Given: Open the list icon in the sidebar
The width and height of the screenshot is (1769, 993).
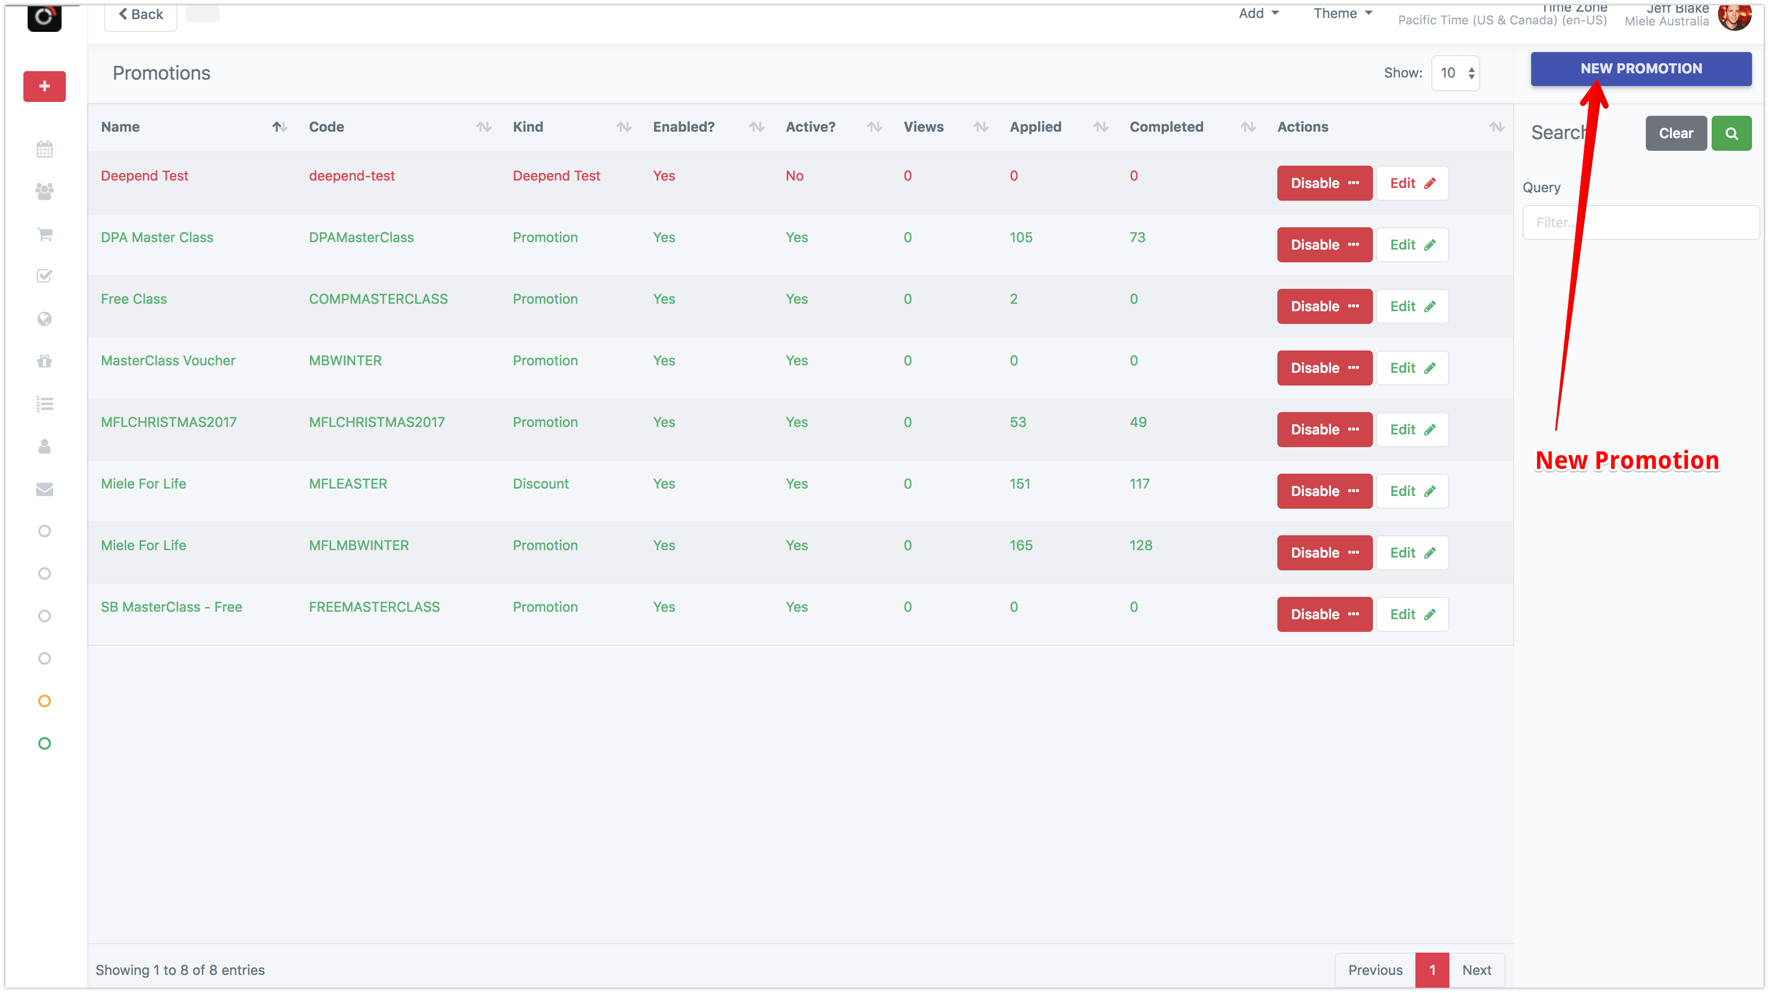Looking at the screenshot, I should point(45,404).
